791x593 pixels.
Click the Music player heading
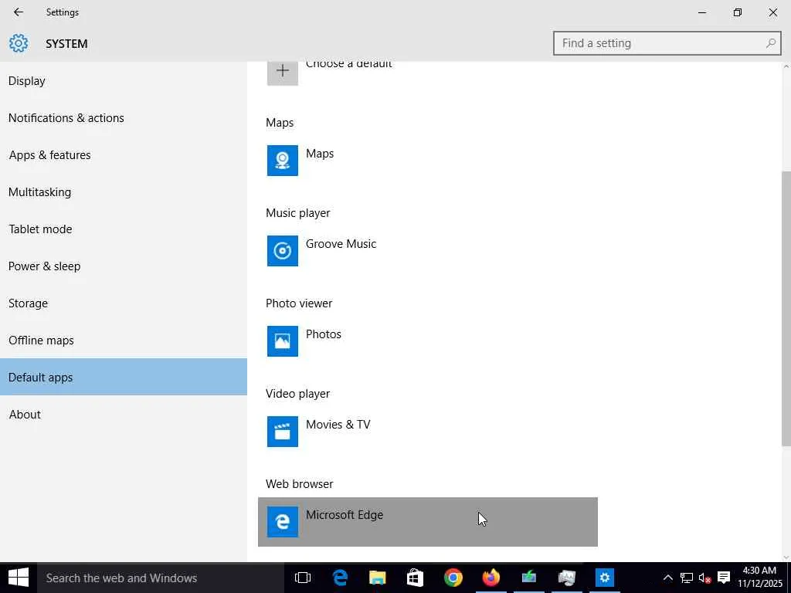pyautogui.click(x=298, y=213)
